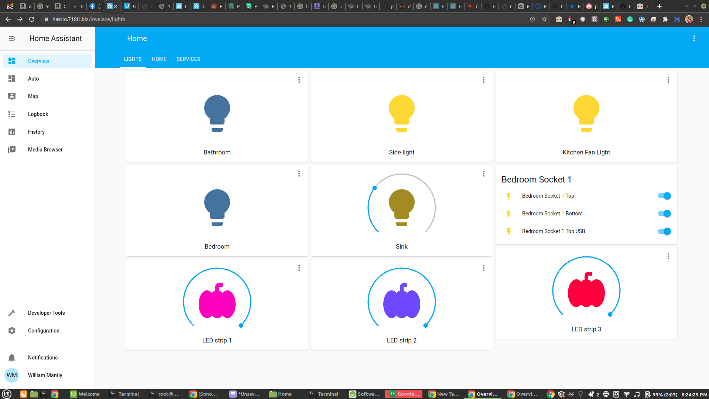Open the Sink card options menu
Screen dimensions: 709x399
click(483, 174)
